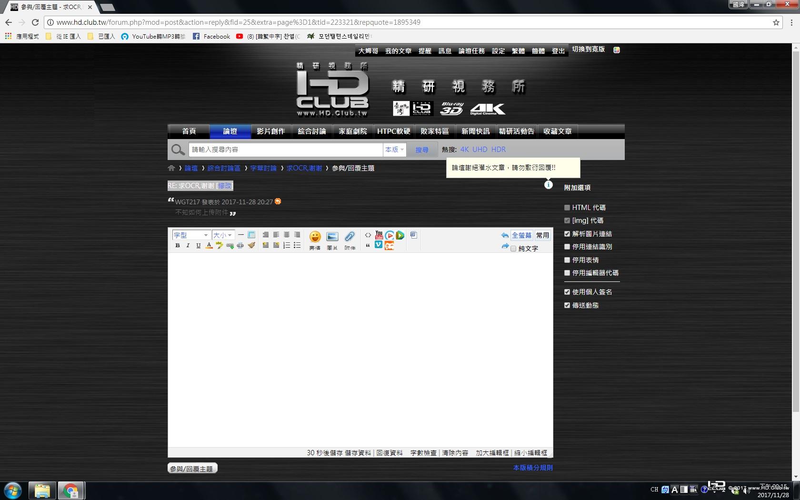This screenshot has width=800, height=500.
Task: Toggle italic formatting in the editor
Action: tap(188, 246)
